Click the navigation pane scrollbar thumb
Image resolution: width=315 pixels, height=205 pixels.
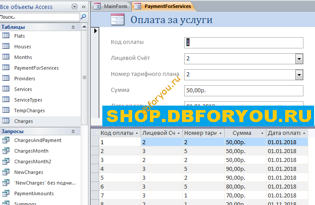coord(85,77)
